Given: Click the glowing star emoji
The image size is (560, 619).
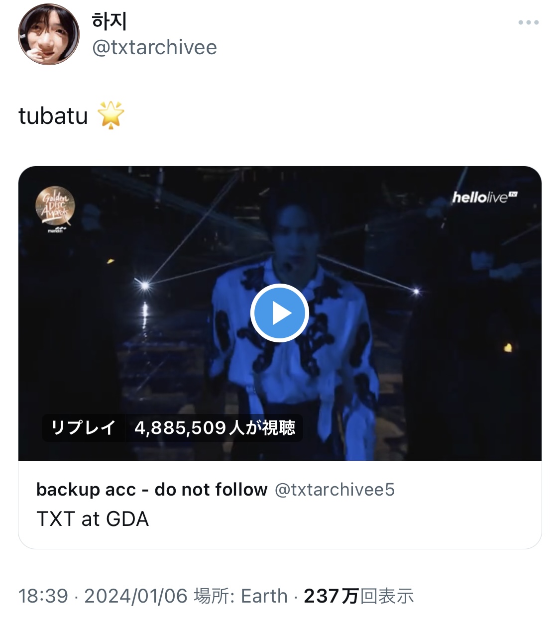Looking at the screenshot, I should pos(111,115).
